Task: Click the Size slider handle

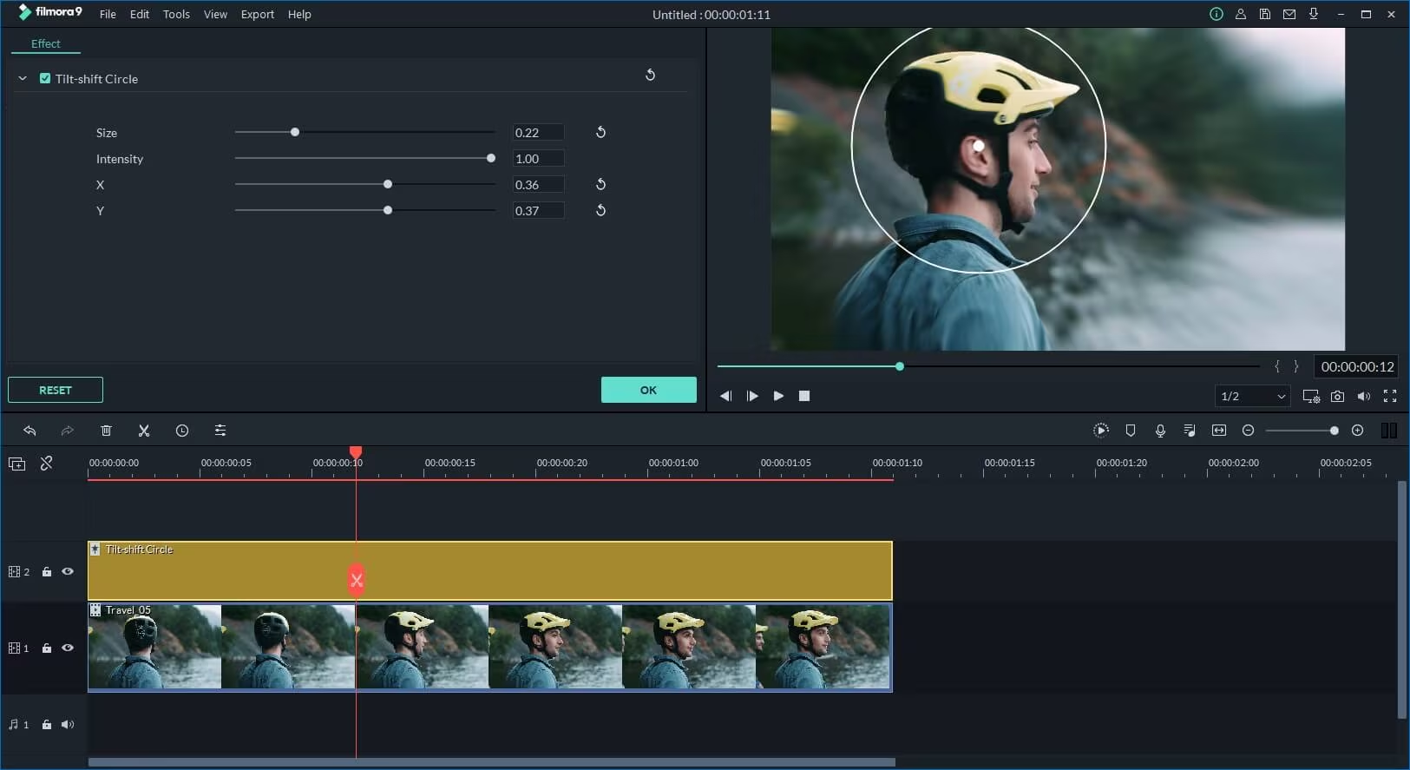Action: pos(295,132)
